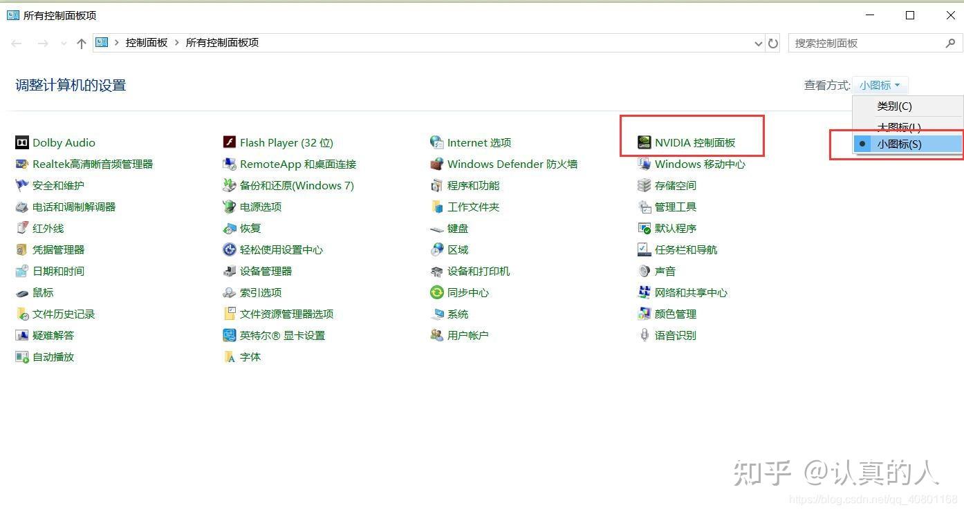The image size is (964, 512).
Task: Click the 设备管理器 icon
Action: pos(229,272)
